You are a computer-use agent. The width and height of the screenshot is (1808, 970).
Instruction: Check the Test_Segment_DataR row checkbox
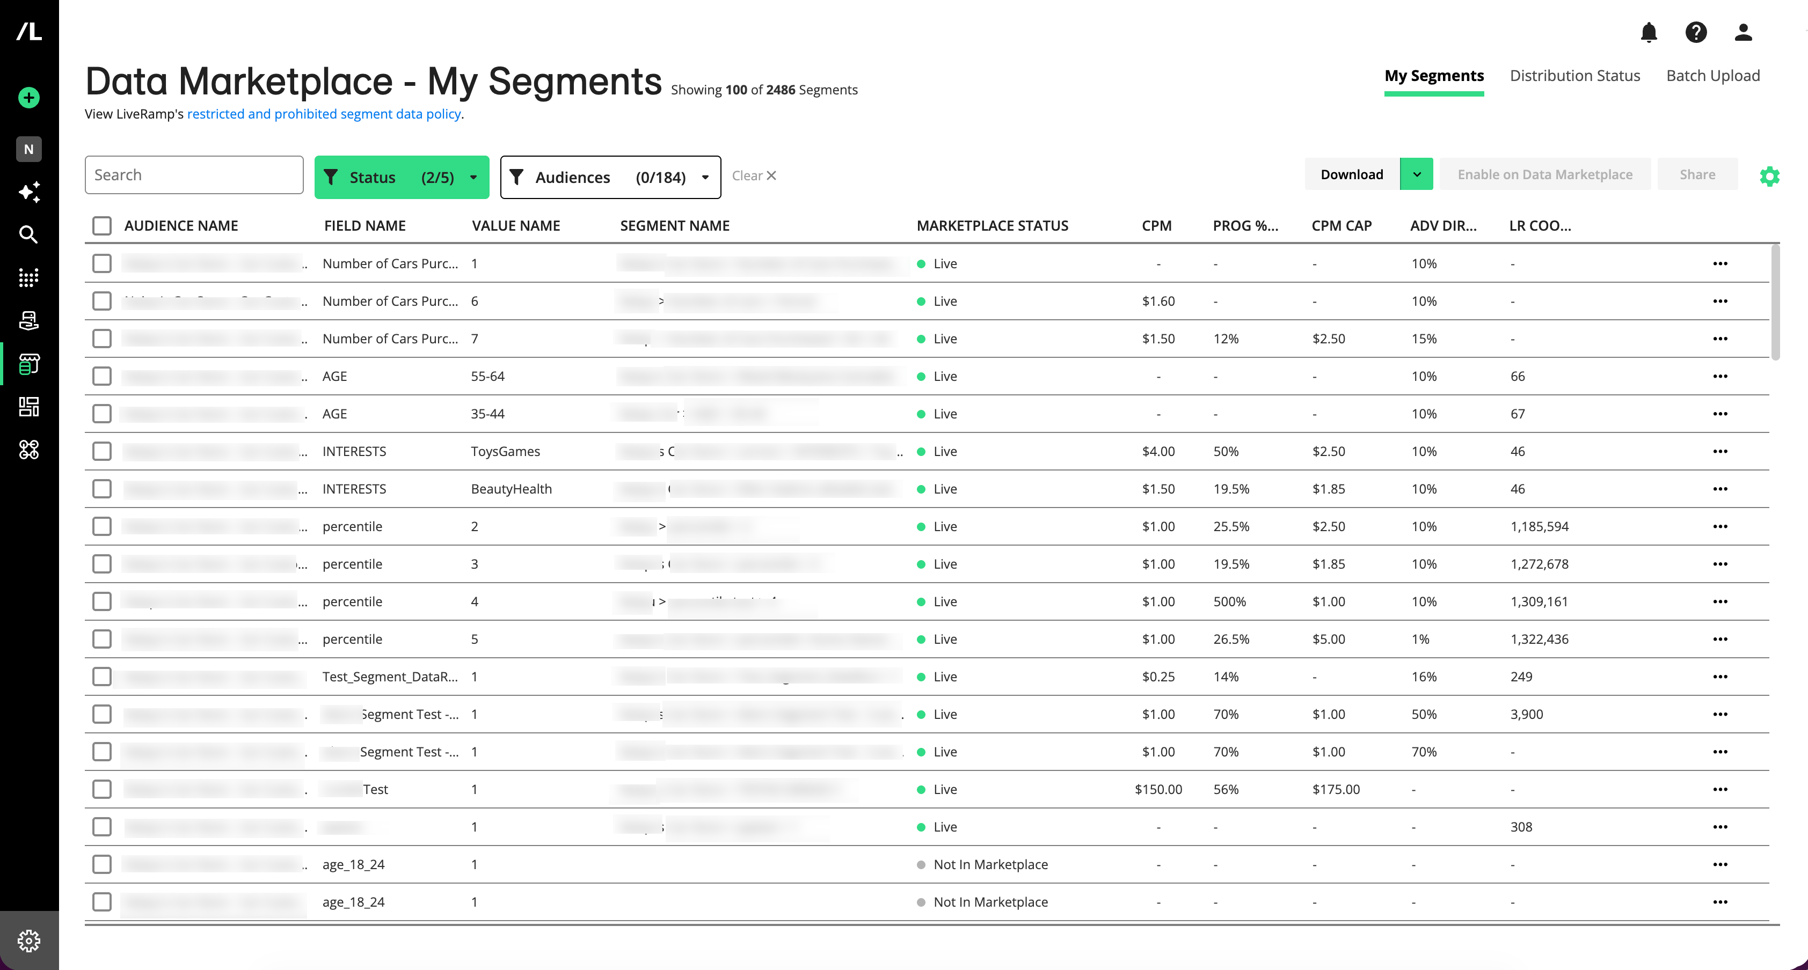[x=102, y=677]
